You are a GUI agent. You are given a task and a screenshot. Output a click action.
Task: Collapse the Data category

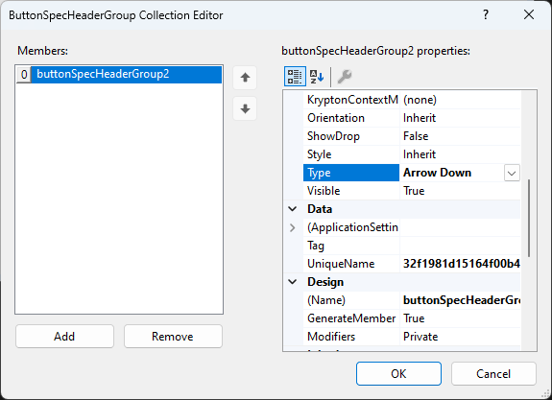(293, 209)
